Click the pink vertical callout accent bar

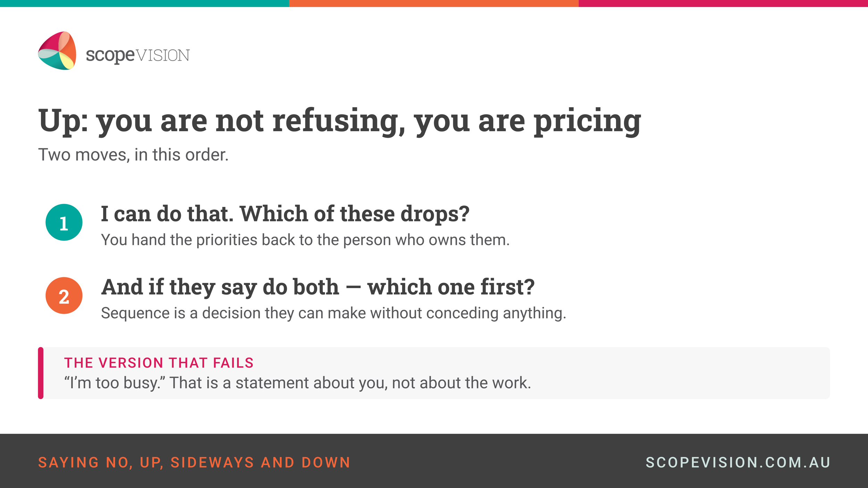click(x=41, y=373)
